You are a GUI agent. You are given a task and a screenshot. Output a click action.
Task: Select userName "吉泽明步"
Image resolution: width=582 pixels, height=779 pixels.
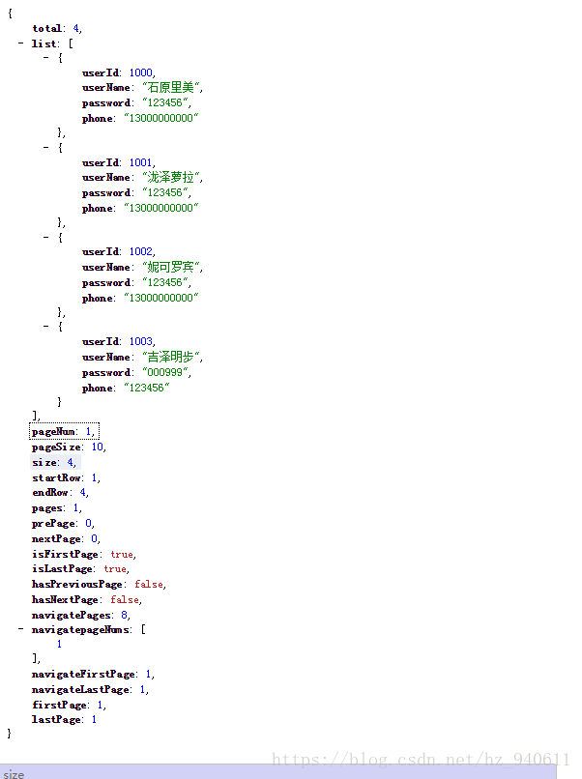pyautogui.click(x=171, y=358)
